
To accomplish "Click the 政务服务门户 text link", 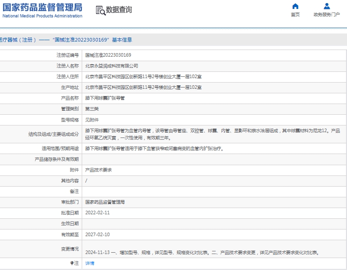I will 326,15.
